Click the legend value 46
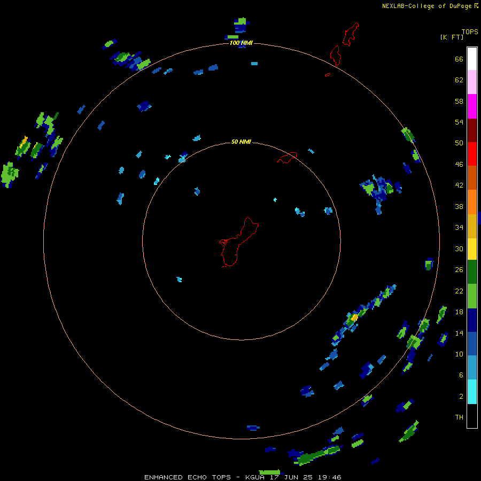The width and height of the screenshot is (481, 481). coord(459,165)
